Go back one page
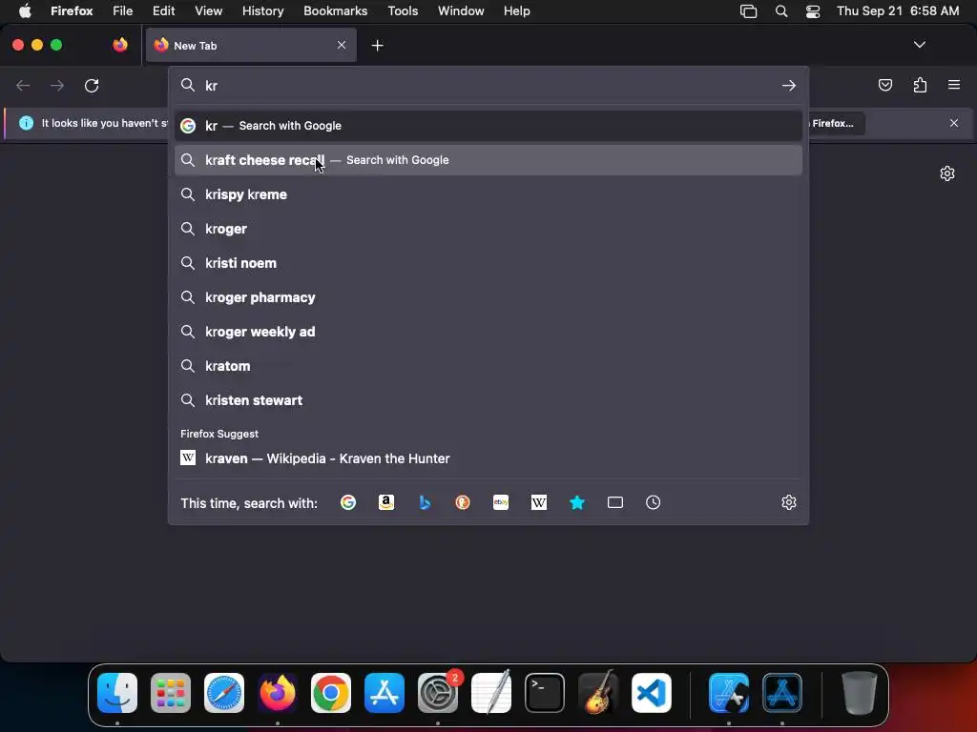 pyautogui.click(x=23, y=85)
